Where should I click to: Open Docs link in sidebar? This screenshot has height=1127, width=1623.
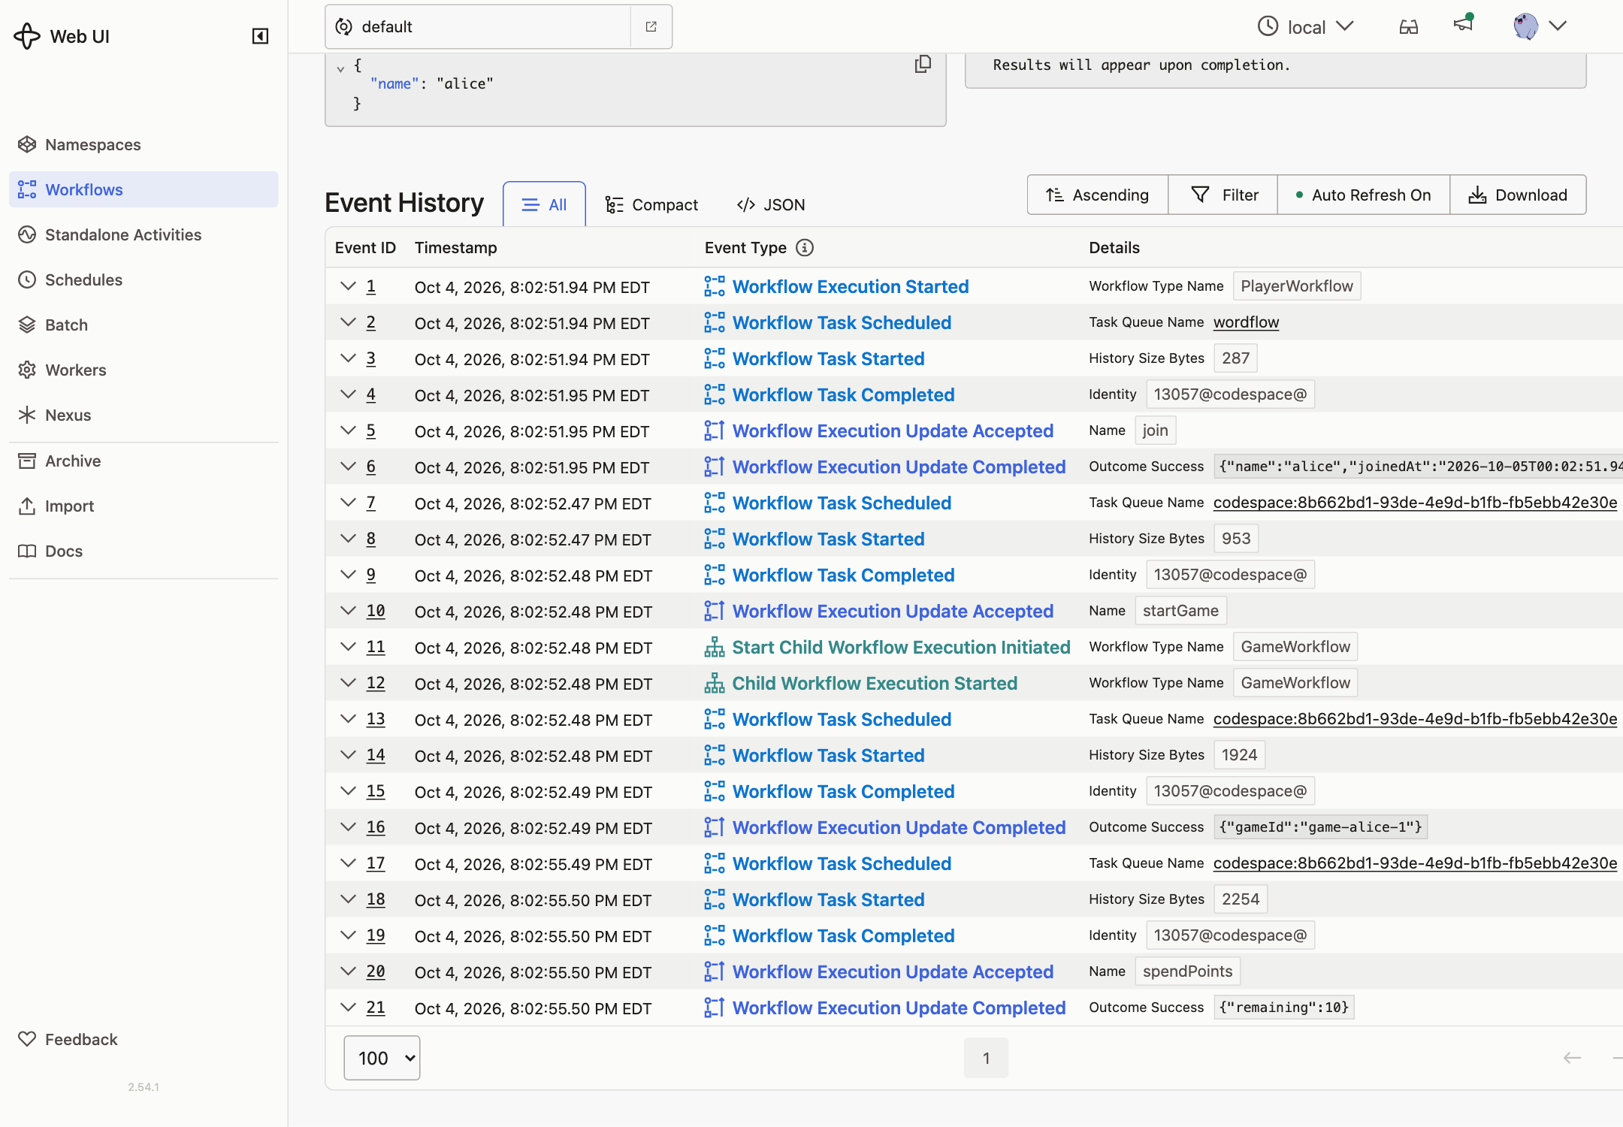click(x=144, y=551)
